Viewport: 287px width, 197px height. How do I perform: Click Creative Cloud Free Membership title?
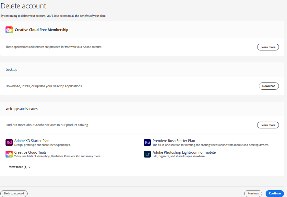pyautogui.click(x=42, y=30)
